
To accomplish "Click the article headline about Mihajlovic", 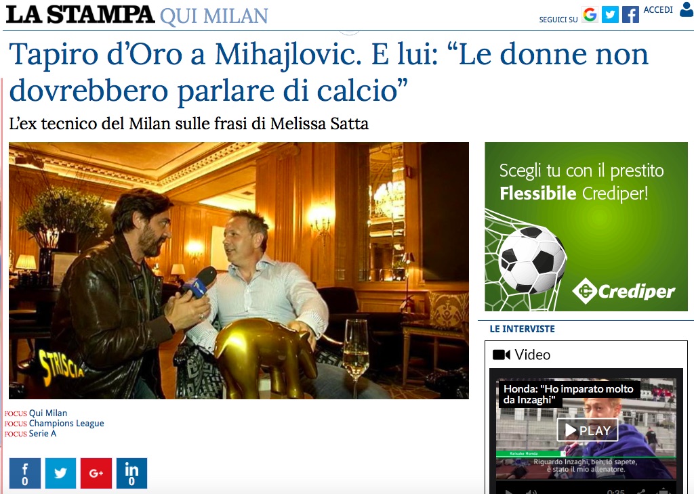I will (329, 72).
